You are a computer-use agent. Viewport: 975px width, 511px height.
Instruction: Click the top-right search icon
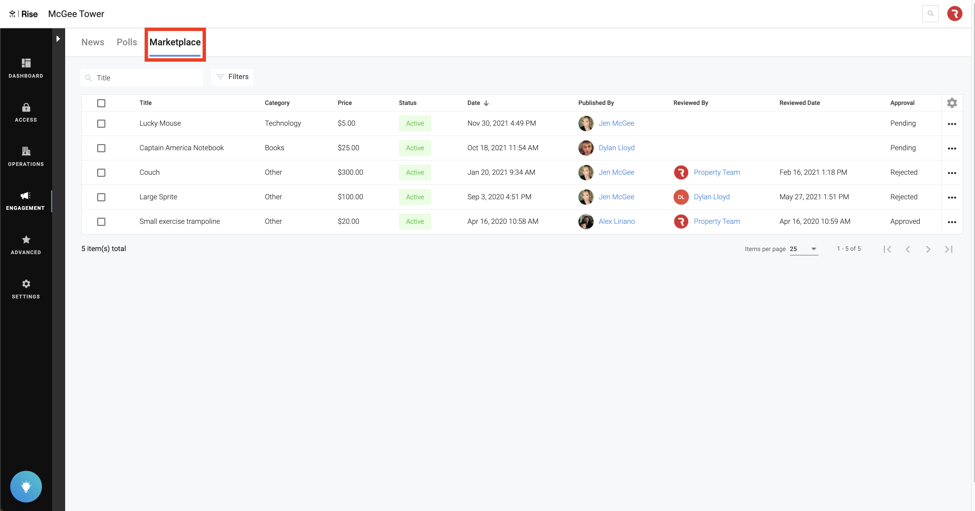coord(930,14)
